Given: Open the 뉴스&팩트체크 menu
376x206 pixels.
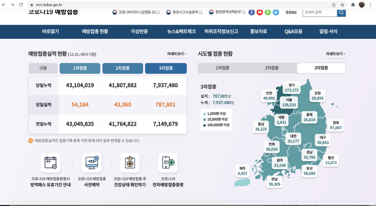Looking at the screenshot, I should coord(182,31).
